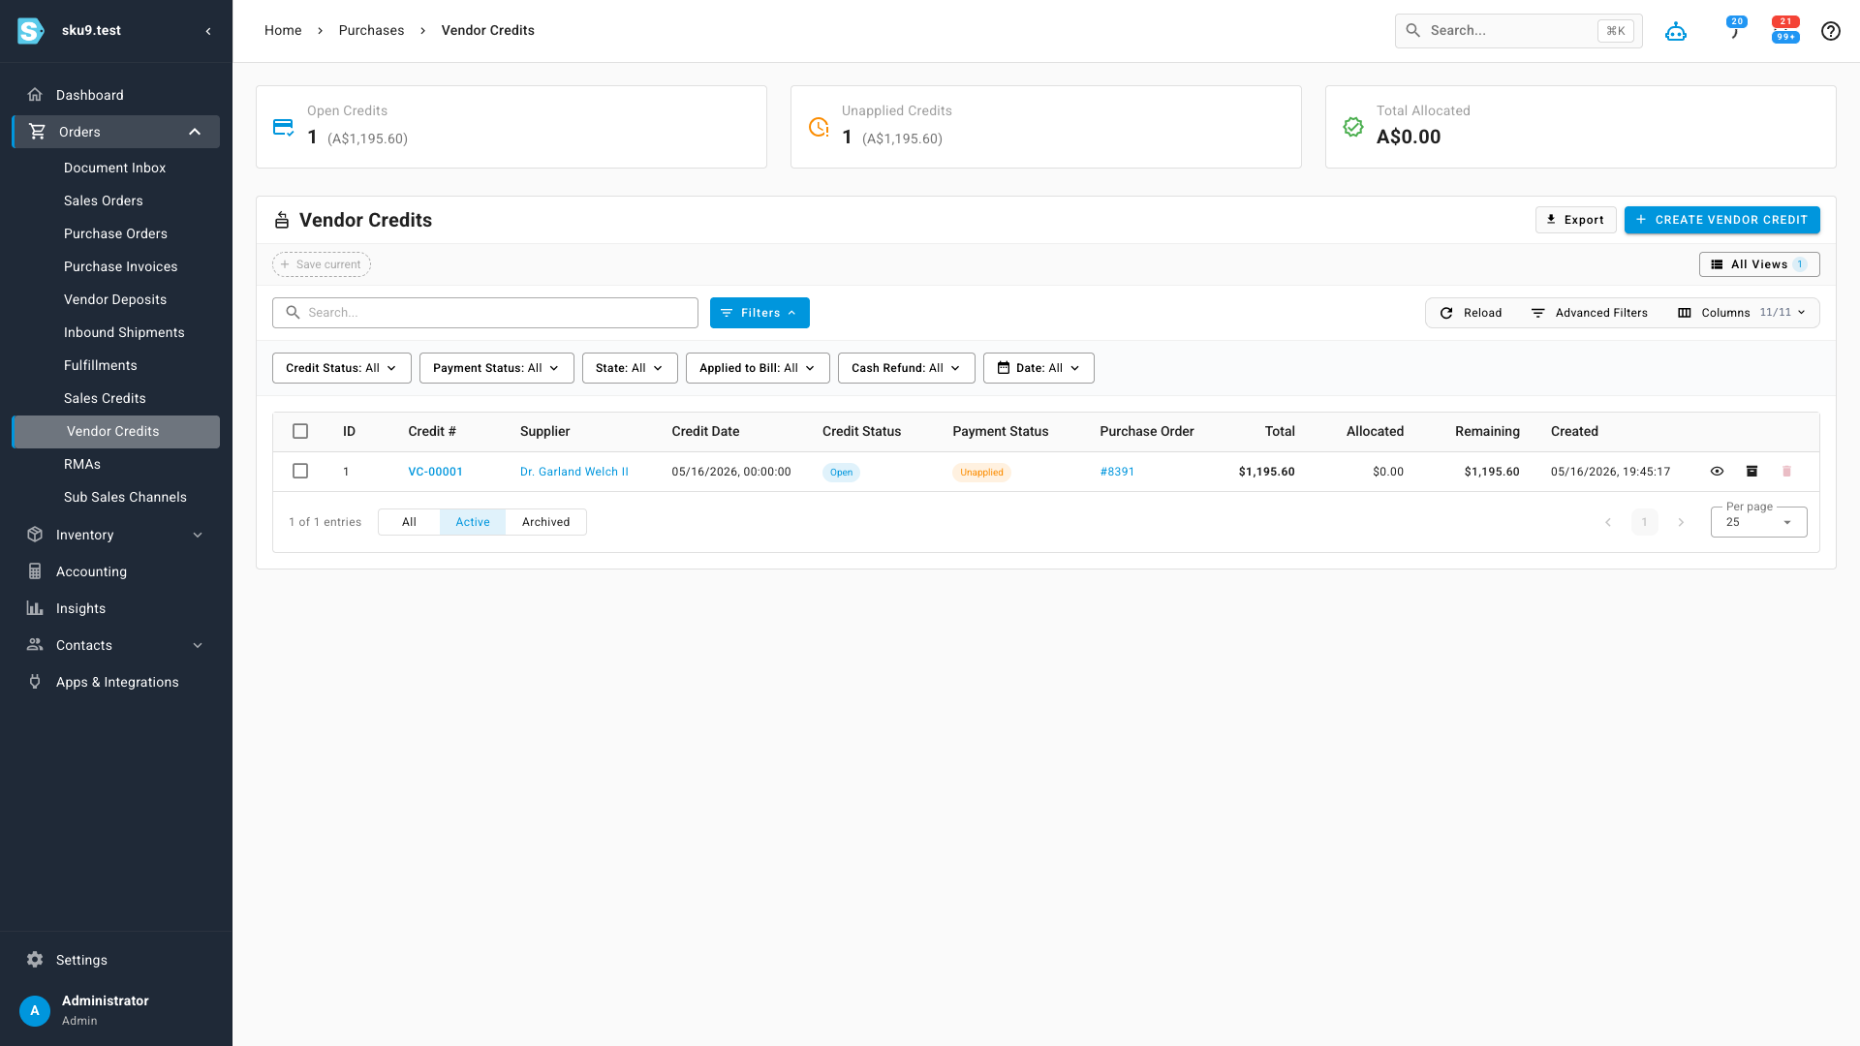This screenshot has height=1046, width=1860.
Task: Open the task indicator with badge 20
Action: (1734, 30)
